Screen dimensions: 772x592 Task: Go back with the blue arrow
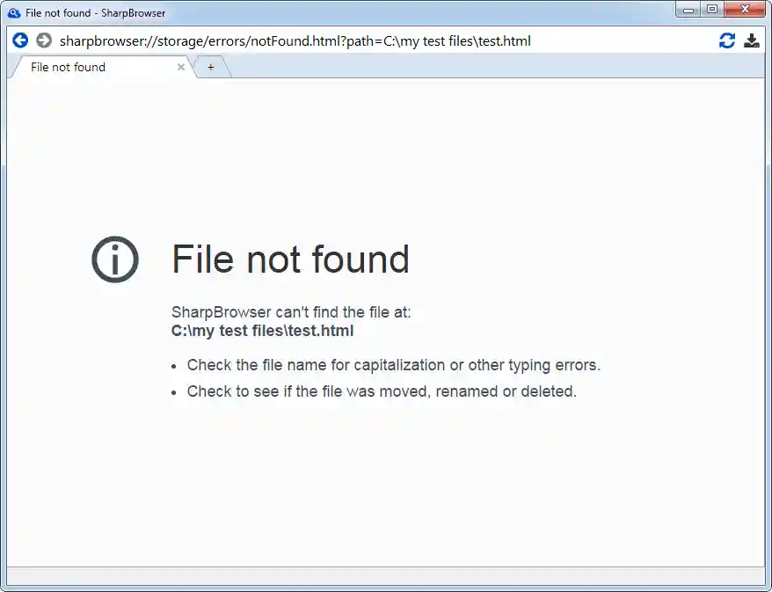click(x=20, y=40)
